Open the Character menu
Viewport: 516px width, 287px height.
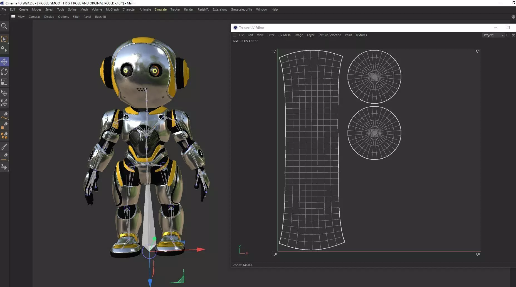(x=129, y=9)
